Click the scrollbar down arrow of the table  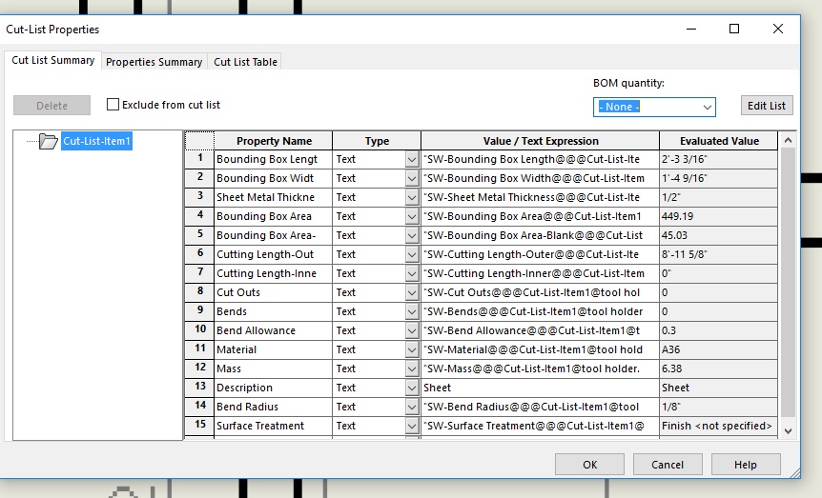click(x=788, y=431)
